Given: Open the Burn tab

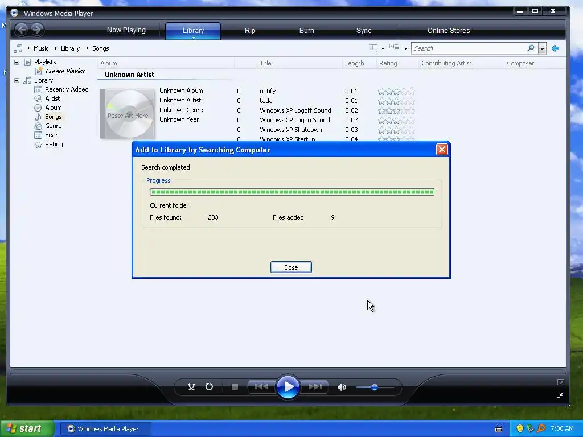Looking at the screenshot, I should [x=307, y=31].
